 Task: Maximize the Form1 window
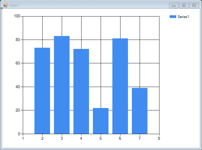coord(184,5)
